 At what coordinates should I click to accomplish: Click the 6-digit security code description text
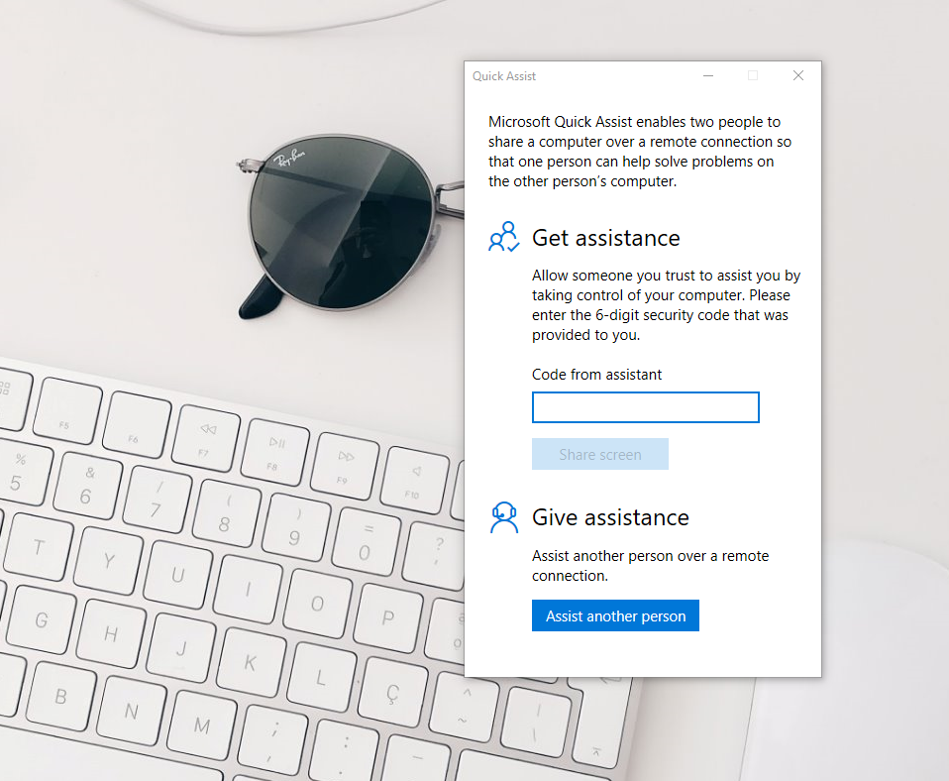coord(666,305)
